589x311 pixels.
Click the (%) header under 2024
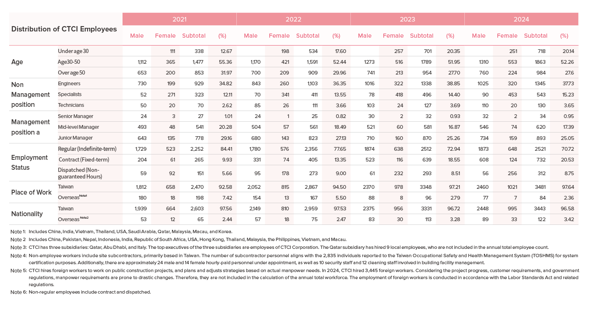coord(564,36)
